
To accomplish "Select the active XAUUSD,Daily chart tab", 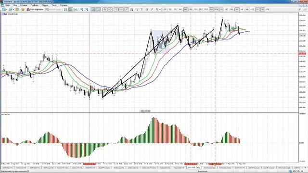I will [x=194, y=168].
